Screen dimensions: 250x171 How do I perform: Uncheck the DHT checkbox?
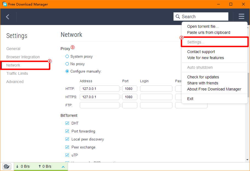click(67, 123)
